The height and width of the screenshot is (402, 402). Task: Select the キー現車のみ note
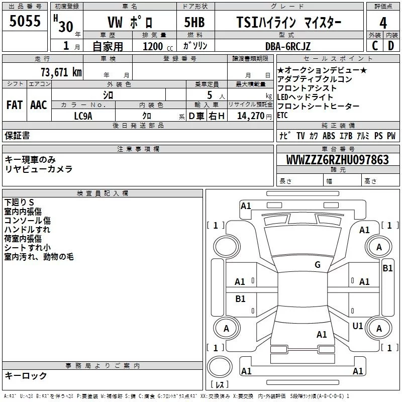(30, 159)
